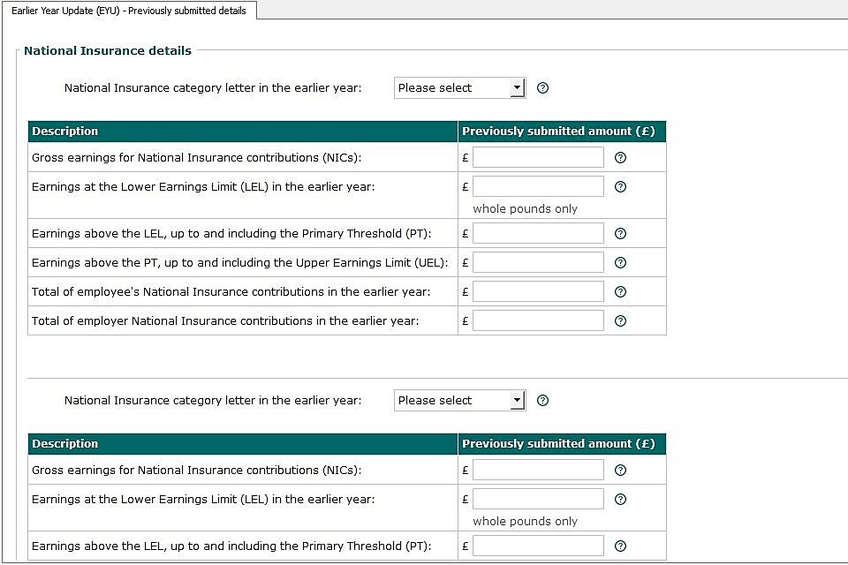This screenshot has width=848, height=565.
Task: Click help icon for employee's National Insurance contributions total
Action: tap(620, 292)
